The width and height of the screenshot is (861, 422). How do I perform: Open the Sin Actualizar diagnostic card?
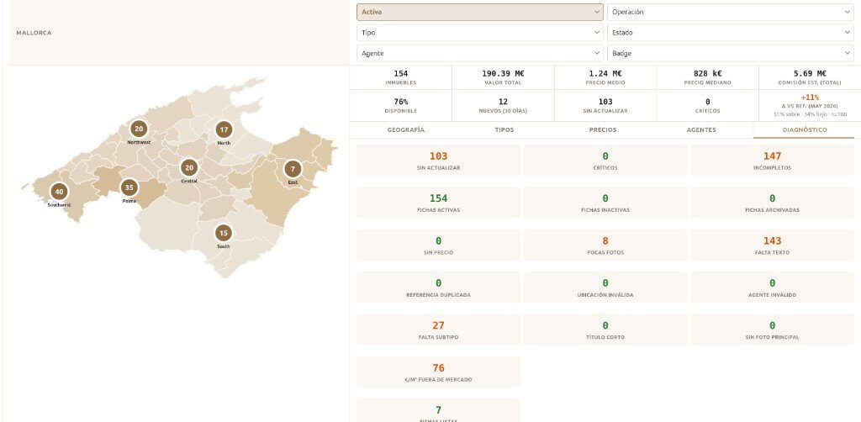click(438, 161)
